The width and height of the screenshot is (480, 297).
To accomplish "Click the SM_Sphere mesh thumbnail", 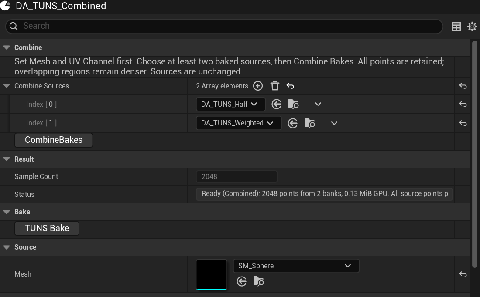I will click(x=212, y=274).
